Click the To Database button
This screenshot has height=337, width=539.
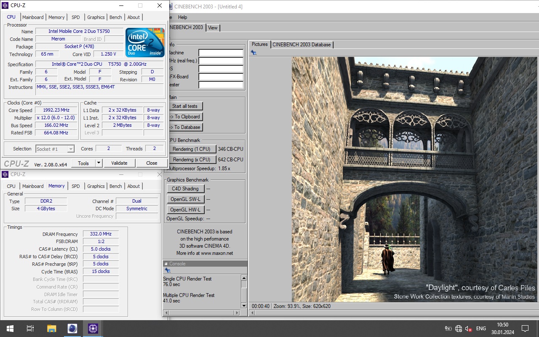(185, 127)
